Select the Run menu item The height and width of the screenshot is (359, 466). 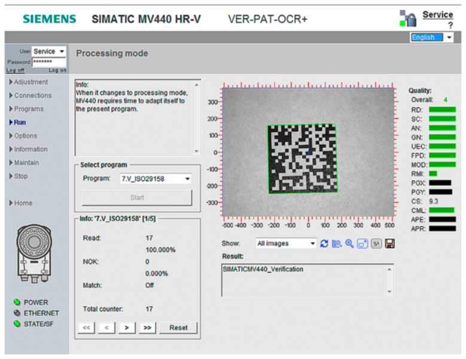point(18,123)
